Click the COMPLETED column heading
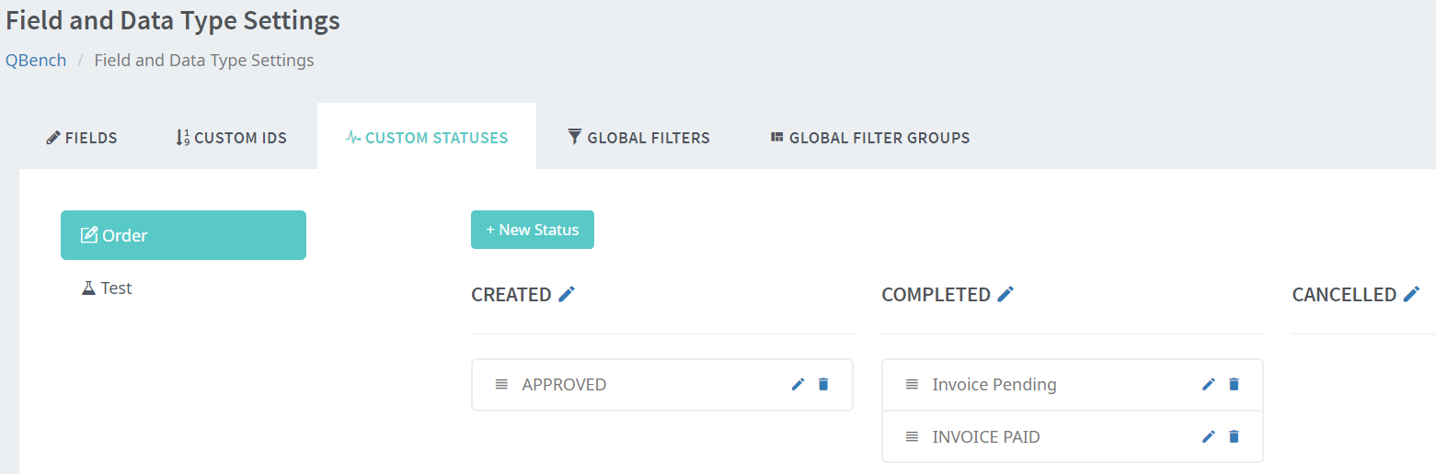The height and width of the screenshot is (474, 1436). point(936,294)
